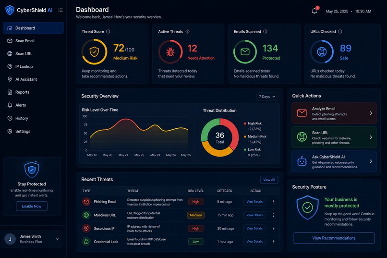Click the Low badge in Credential Leak row
The width and height of the screenshot is (387, 258).
pyautogui.click(x=196, y=242)
